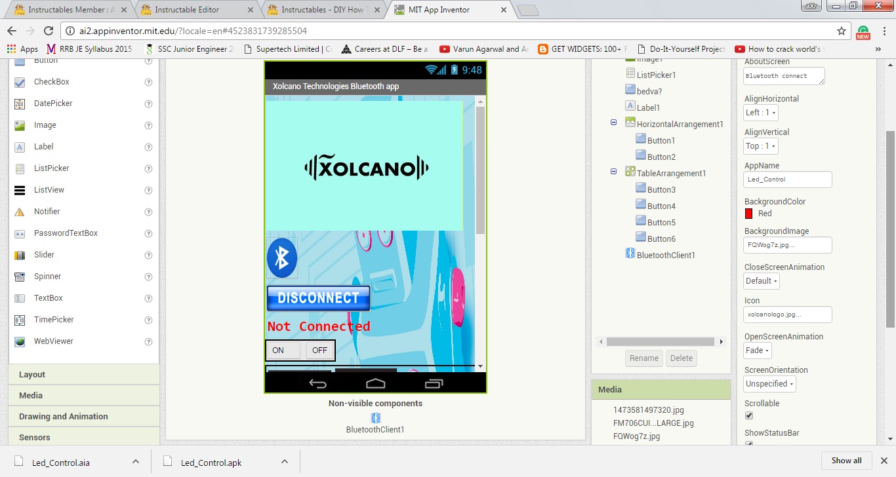Open help for the WebViewer component

point(148,341)
